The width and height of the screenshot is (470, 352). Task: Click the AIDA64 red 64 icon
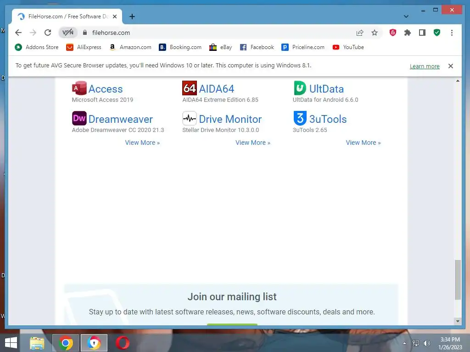[190, 88]
